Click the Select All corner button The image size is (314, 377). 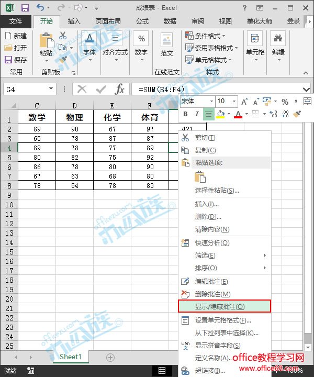[9, 105]
